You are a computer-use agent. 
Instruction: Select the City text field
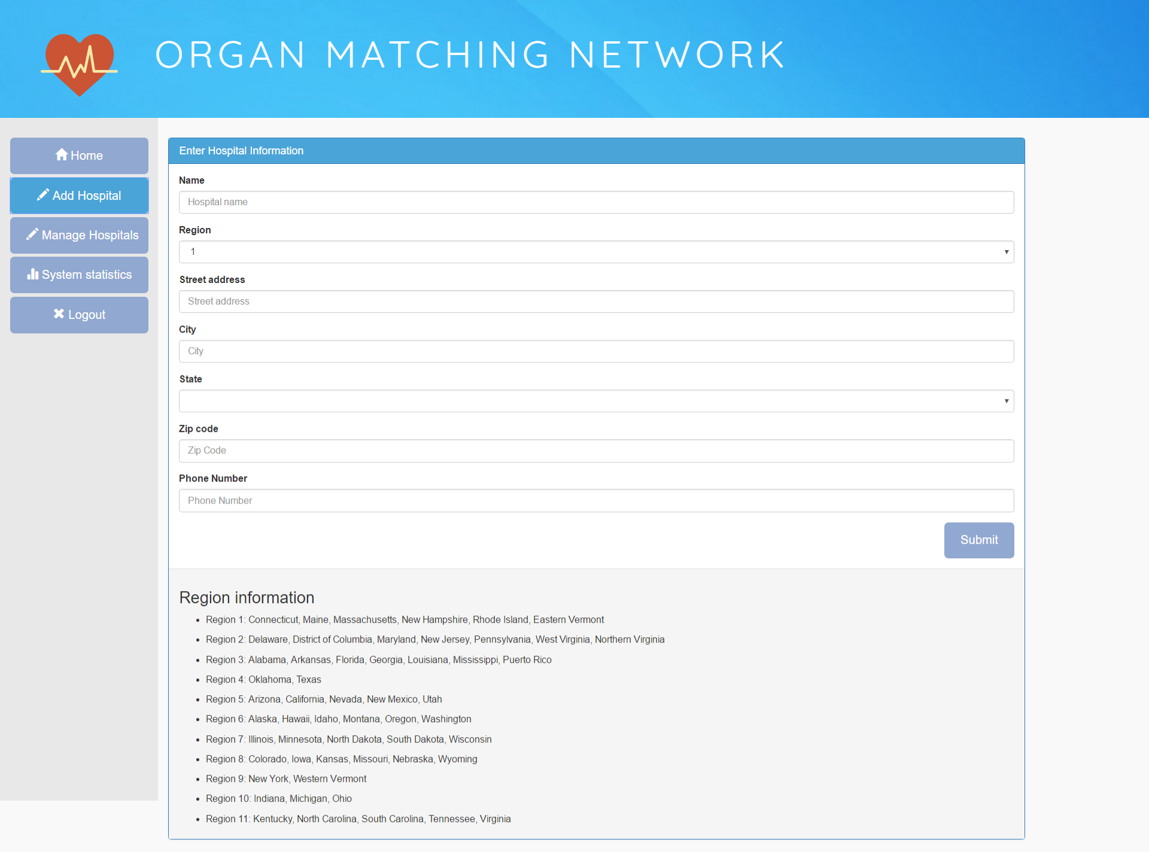[595, 351]
